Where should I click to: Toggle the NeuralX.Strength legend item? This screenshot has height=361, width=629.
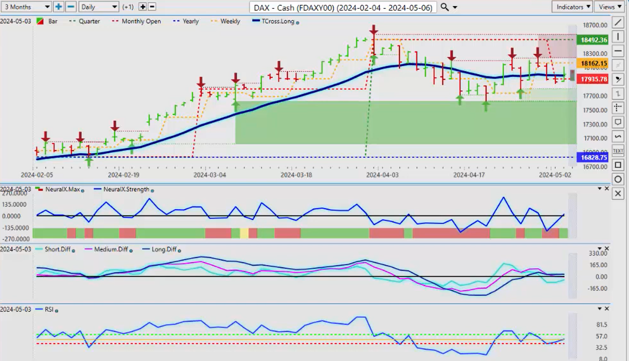[x=122, y=189]
